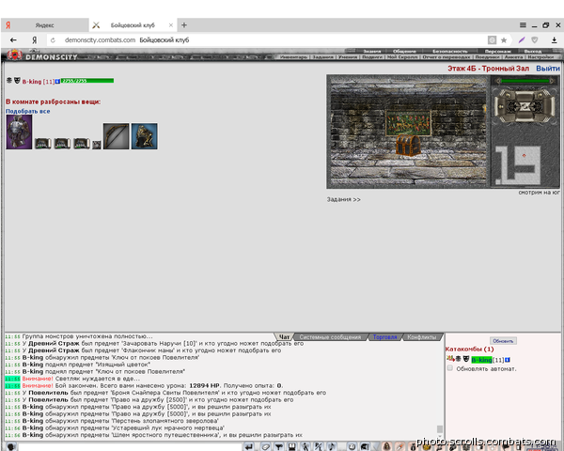This screenshot has width=564, height=451.
Task: Click the Demonscity logo emblem
Action: click(14, 55)
